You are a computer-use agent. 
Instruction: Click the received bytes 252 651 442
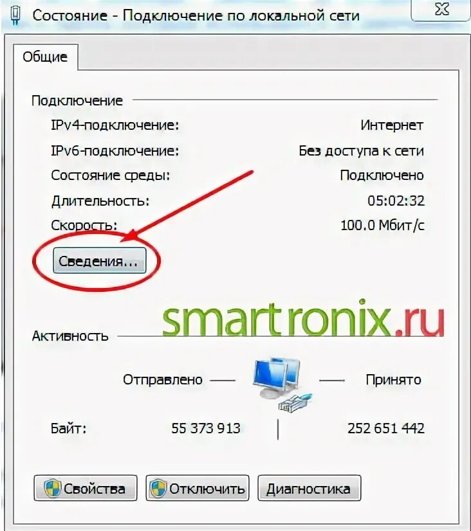pos(386,428)
